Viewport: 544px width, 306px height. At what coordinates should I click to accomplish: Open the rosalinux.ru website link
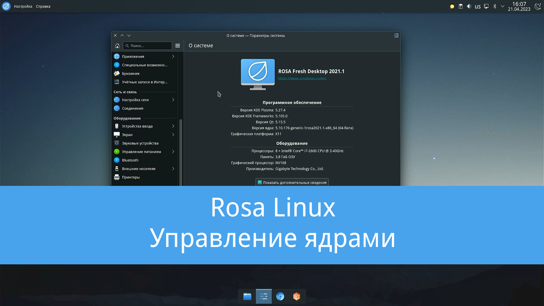[301, 78]
